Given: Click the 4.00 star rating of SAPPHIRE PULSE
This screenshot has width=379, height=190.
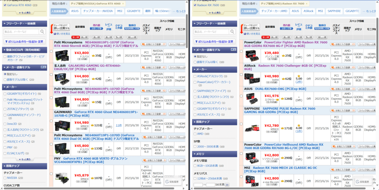Looking at the screenshot, I should [299, 126].
